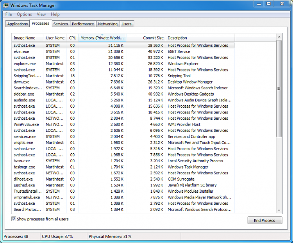The height and width of the screenshot is (243, 293).
Task: Select the sidebar.exe process row
Action: point(123,94)
